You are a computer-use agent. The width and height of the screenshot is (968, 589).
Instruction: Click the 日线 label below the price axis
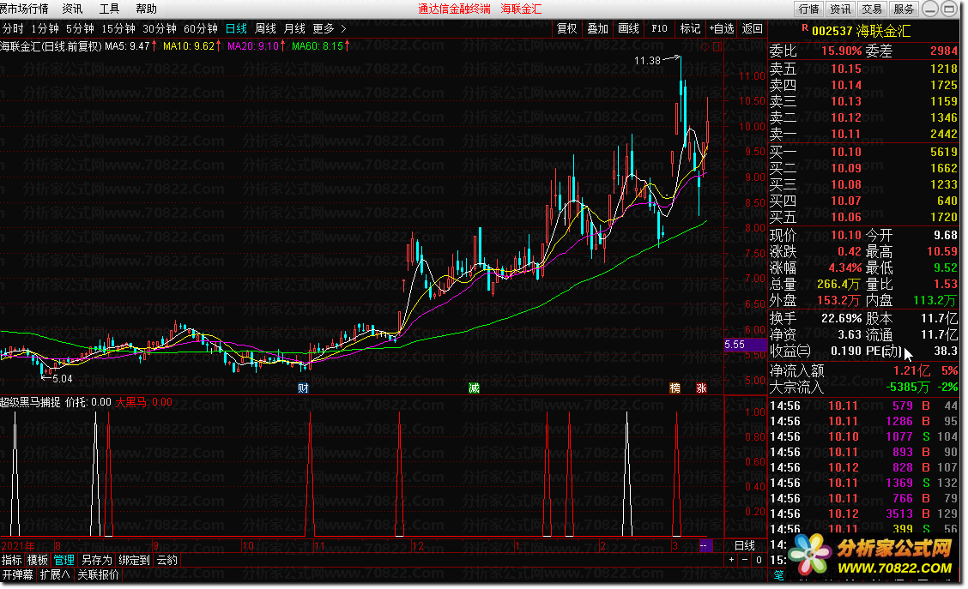[745, 546]
